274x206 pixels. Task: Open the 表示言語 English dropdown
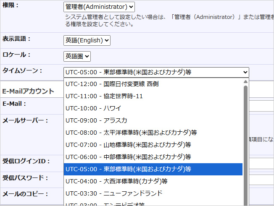(87, 40)
